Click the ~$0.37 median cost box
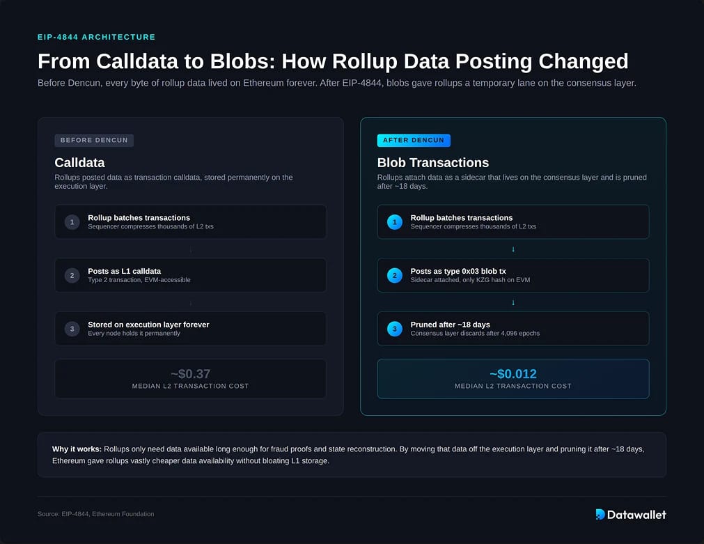 tap(190, 379)
